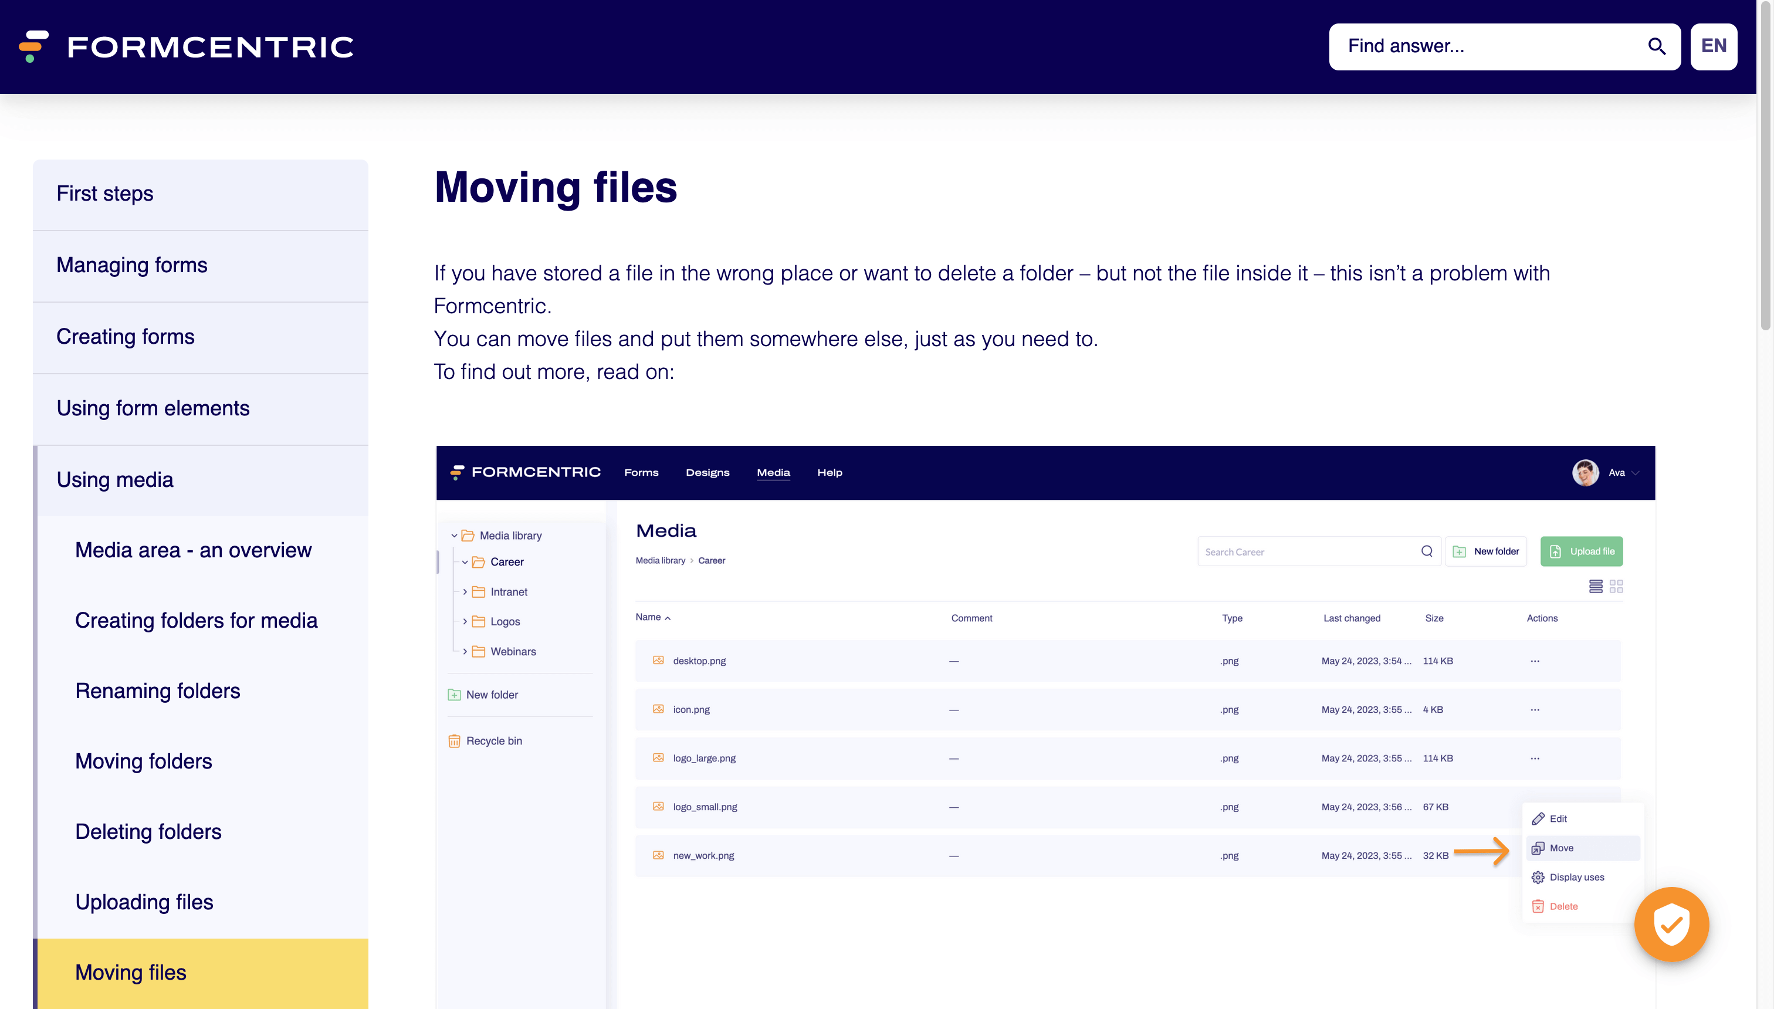Viewport: 1774px width, 1009px height.
Task: Go to Creating folders for media
Action: (x=196, y=621)
